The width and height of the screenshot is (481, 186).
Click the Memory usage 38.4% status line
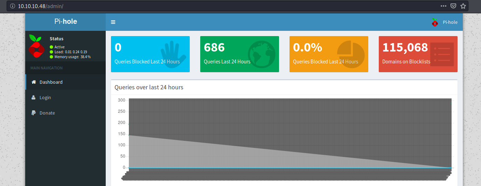pyautogui.click(x=70, y=57)
